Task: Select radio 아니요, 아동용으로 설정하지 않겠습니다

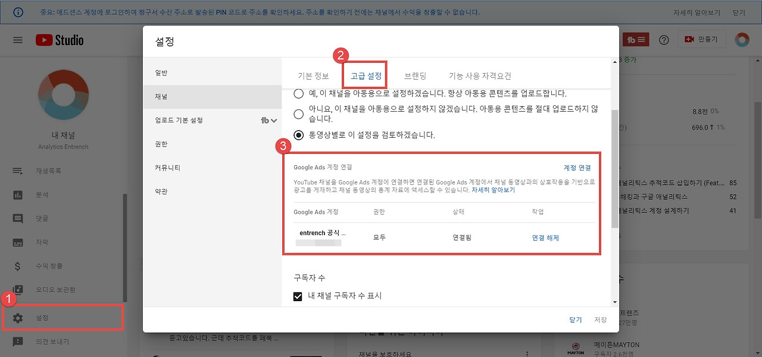Action: [x=298, y=114]
